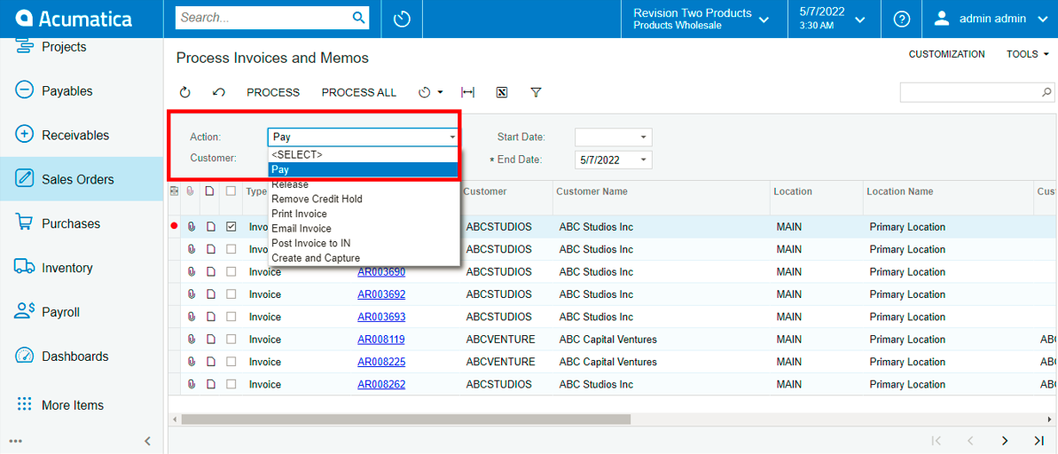Screen dimensions: 1058x454
Task: Open the recent history clock icon
Action: (x=402, y=19)
